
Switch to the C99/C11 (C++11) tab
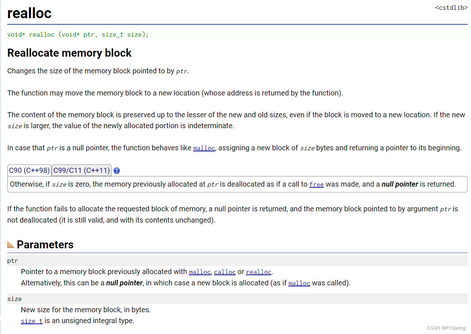pos(81,170)
